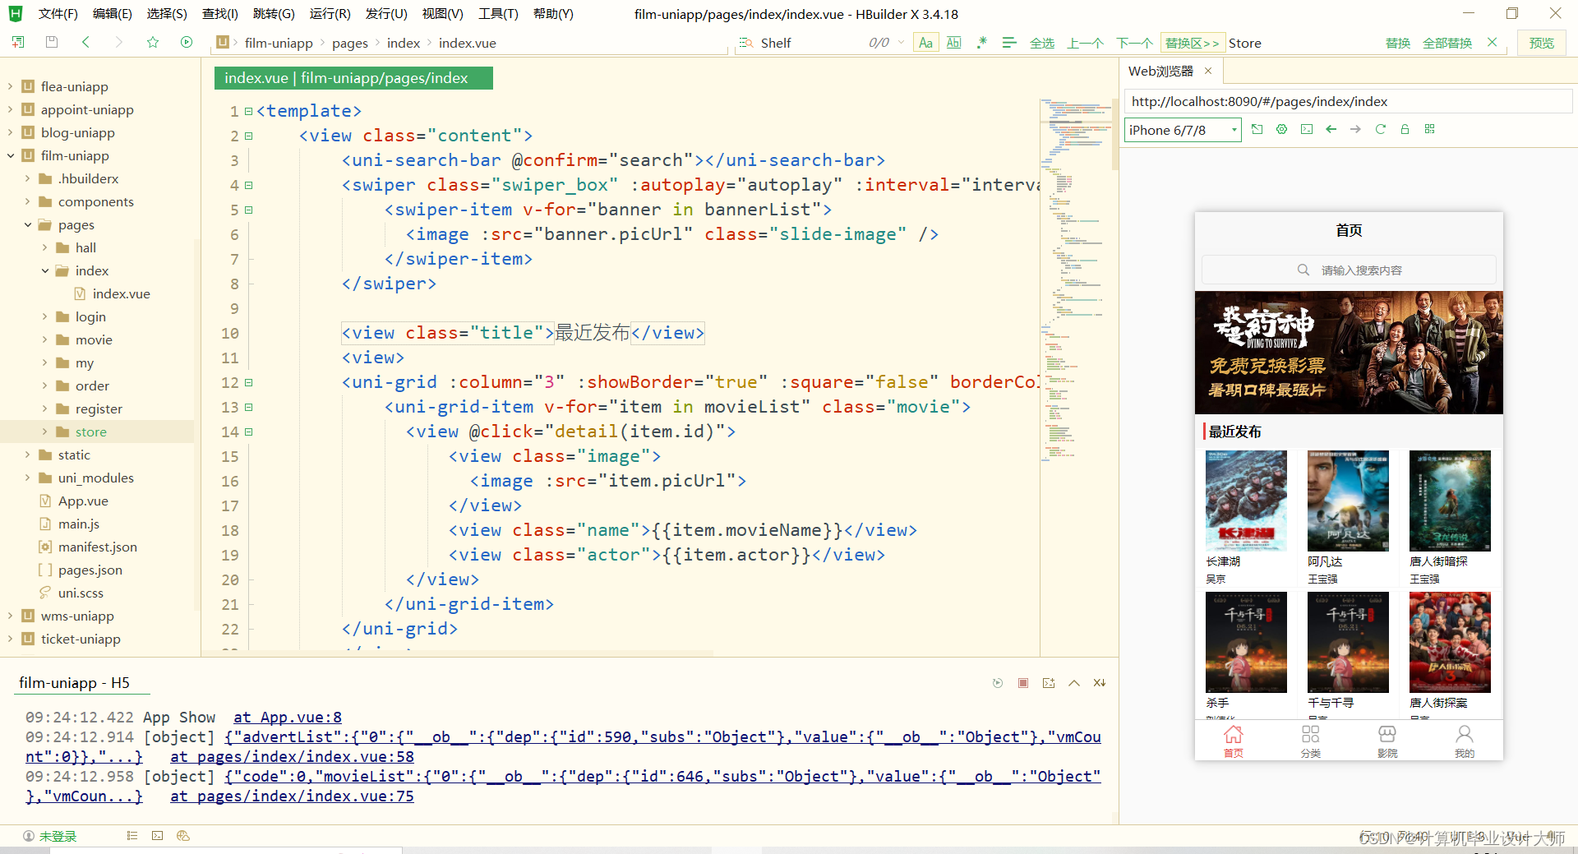Viewport: 1578px width, 854px height.
Task: Collapse console panel with the up chevron
Action: tap(1074, 683)
